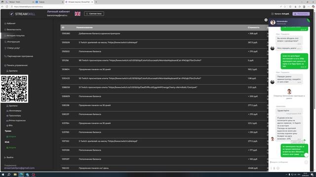Click the 'Выйти' logout icon
The width and height of the screenshot is (316, 177).
[5, 157]
